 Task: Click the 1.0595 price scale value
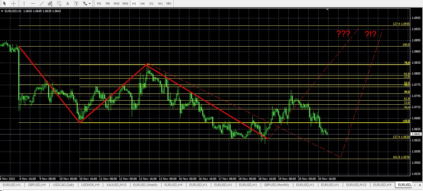tap(416, 152)
